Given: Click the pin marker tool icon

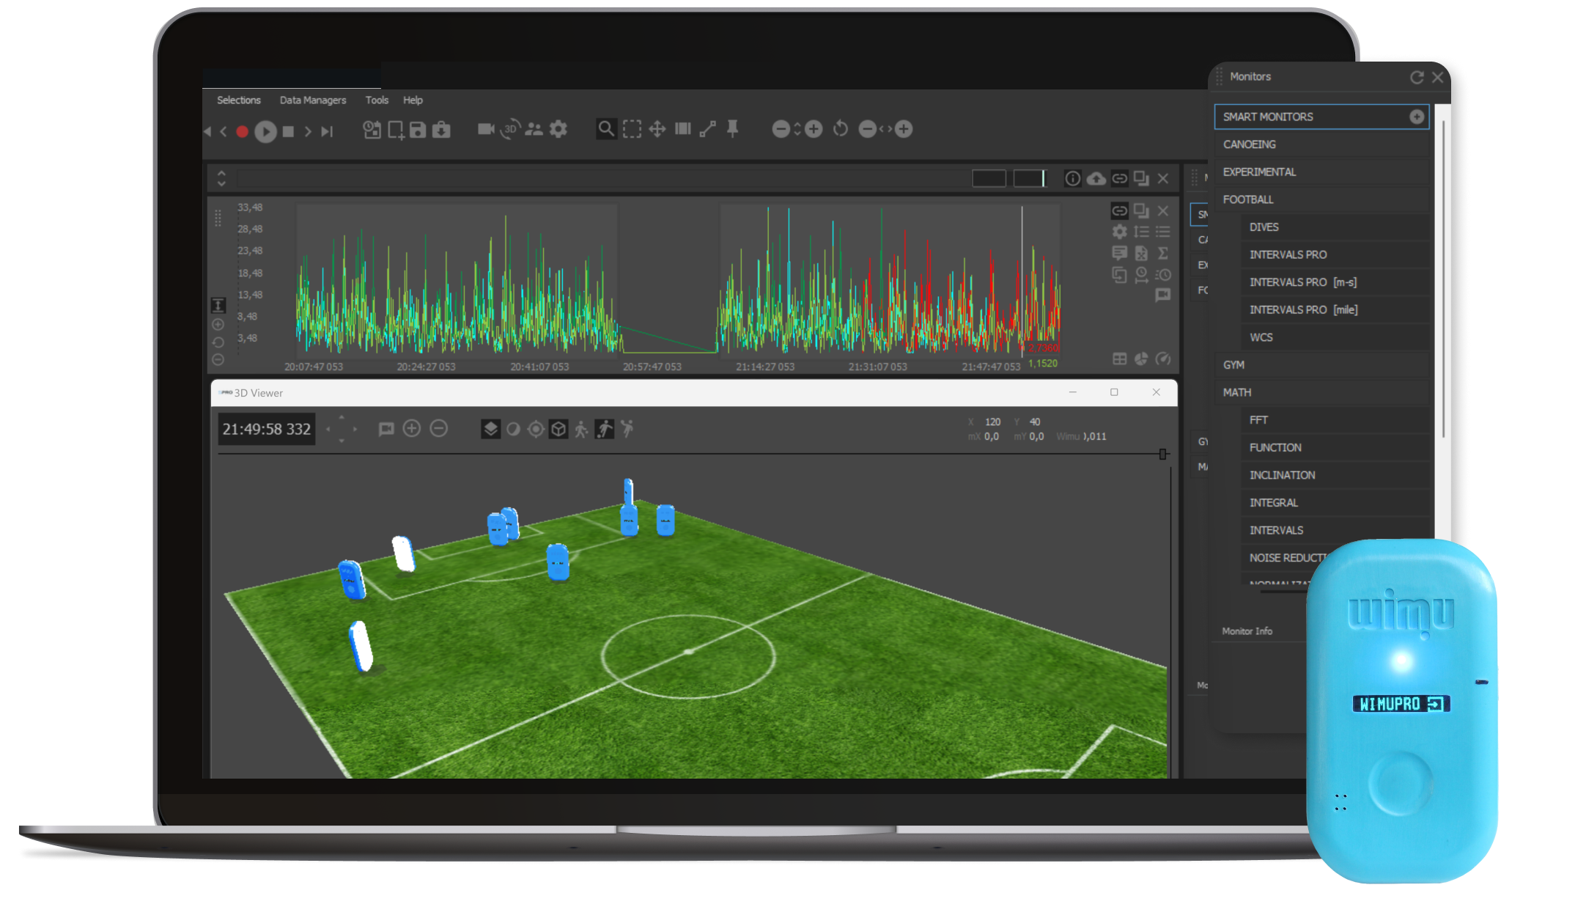Looking at the screenshot, I should pyautogui.click(x=732, y=129).
